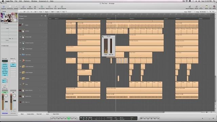Select the Percussion track icon
Screen dimensions: 217x122
pos(23,61)
